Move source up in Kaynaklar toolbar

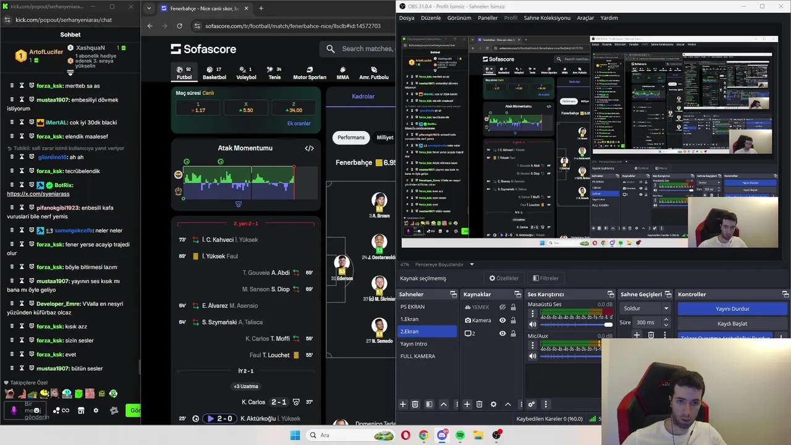coord(508,404)
